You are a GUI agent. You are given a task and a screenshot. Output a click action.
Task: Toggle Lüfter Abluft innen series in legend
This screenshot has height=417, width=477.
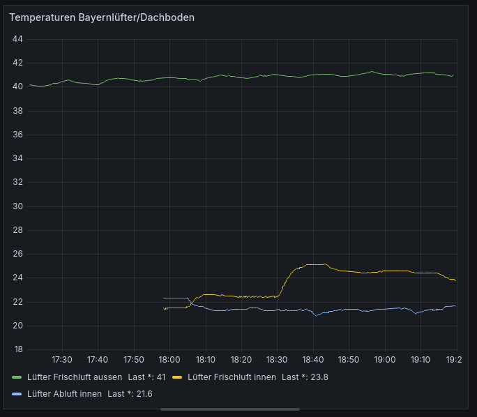64,394
